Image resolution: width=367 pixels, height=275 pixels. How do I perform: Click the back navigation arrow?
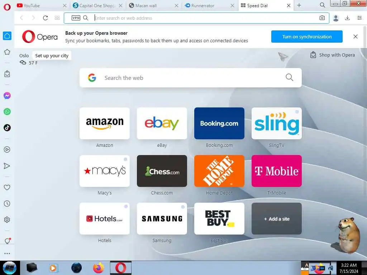click(22, 18)
